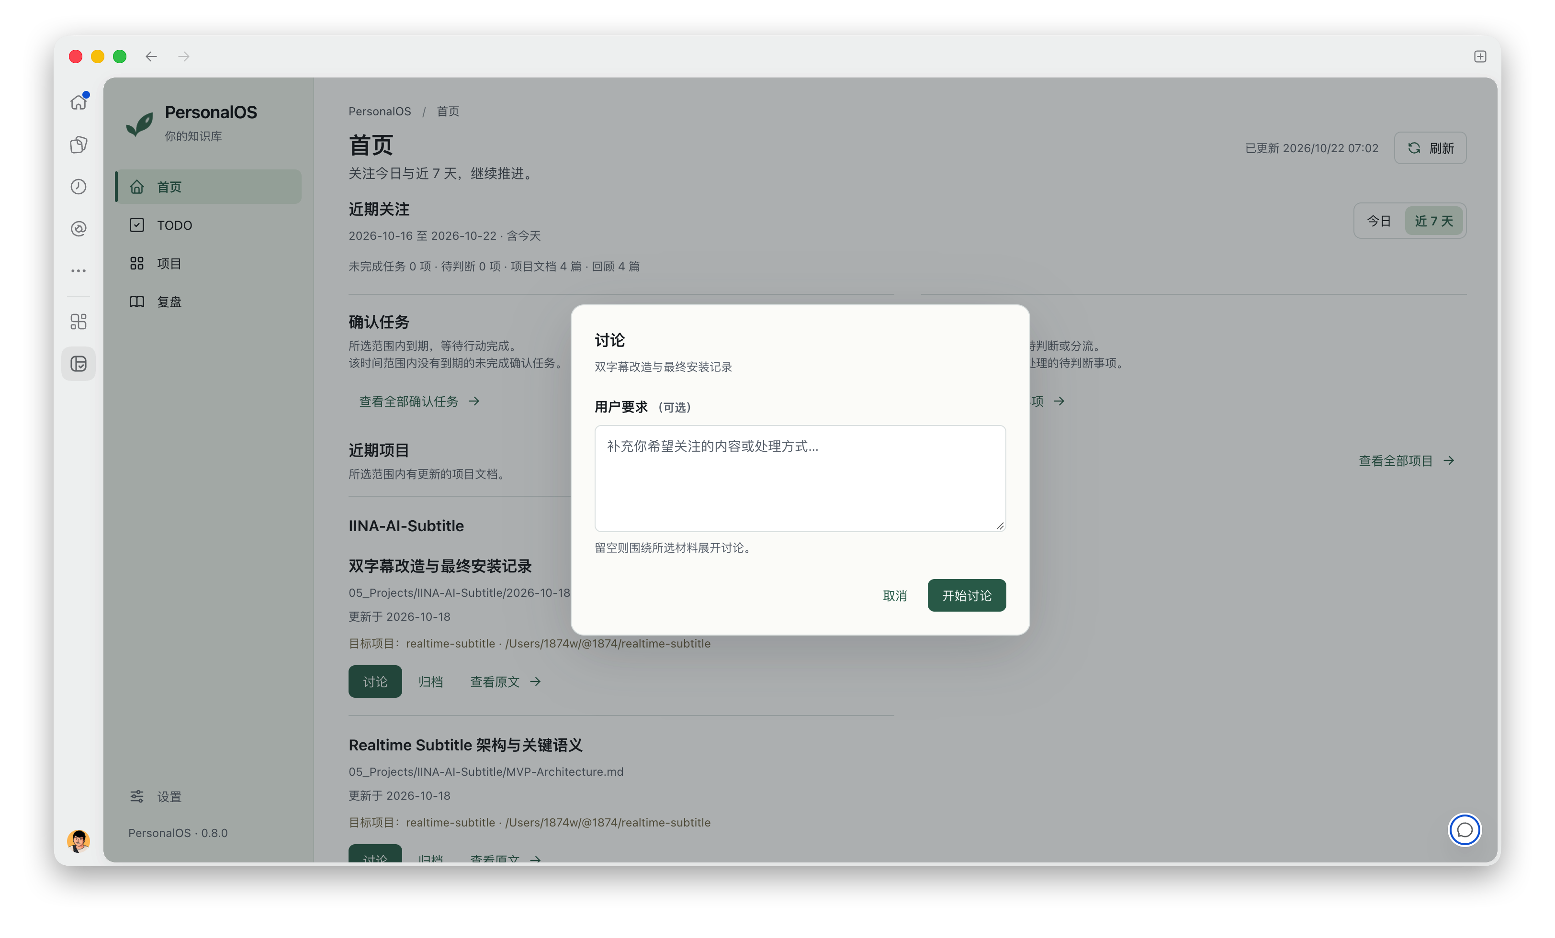Screen dimensions: 1555x938
Task: Open the 查看全部确认任务 link
Action: [x=419, y=401]
